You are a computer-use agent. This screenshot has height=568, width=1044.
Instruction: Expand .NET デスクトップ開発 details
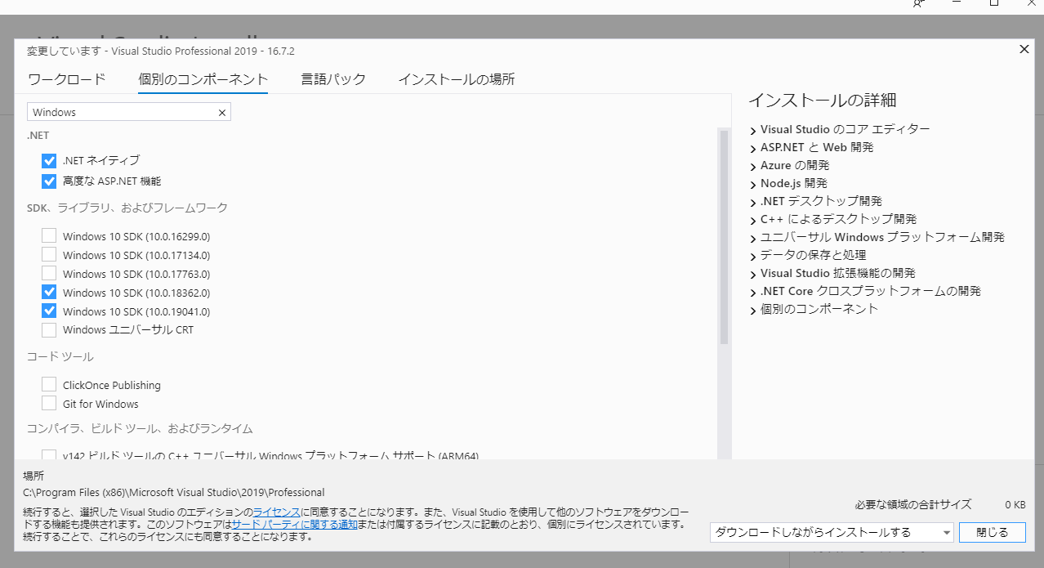753,202
